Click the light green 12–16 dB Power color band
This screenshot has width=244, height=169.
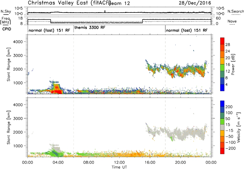coord(222,67)
